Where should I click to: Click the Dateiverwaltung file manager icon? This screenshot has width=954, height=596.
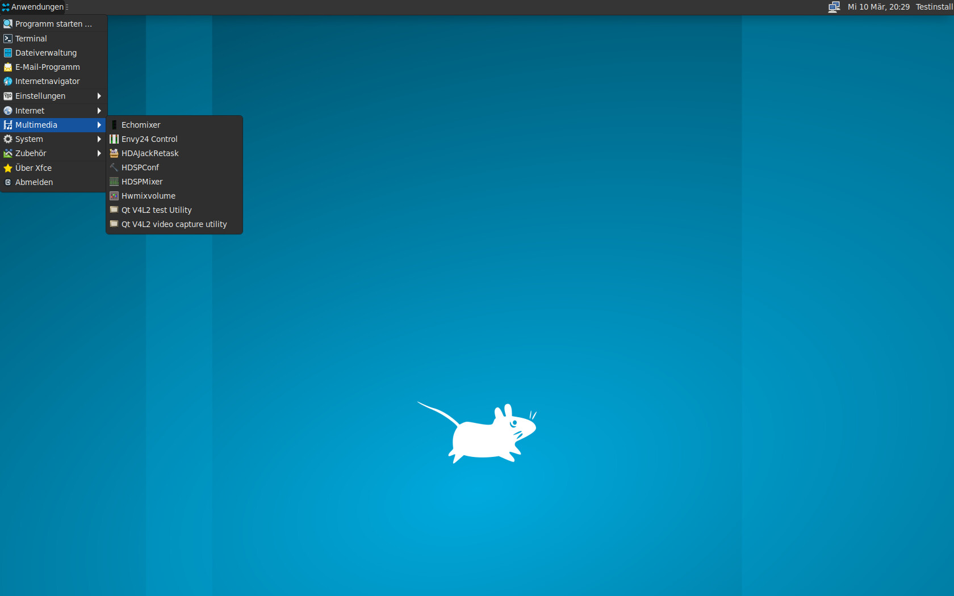(8, 53)
